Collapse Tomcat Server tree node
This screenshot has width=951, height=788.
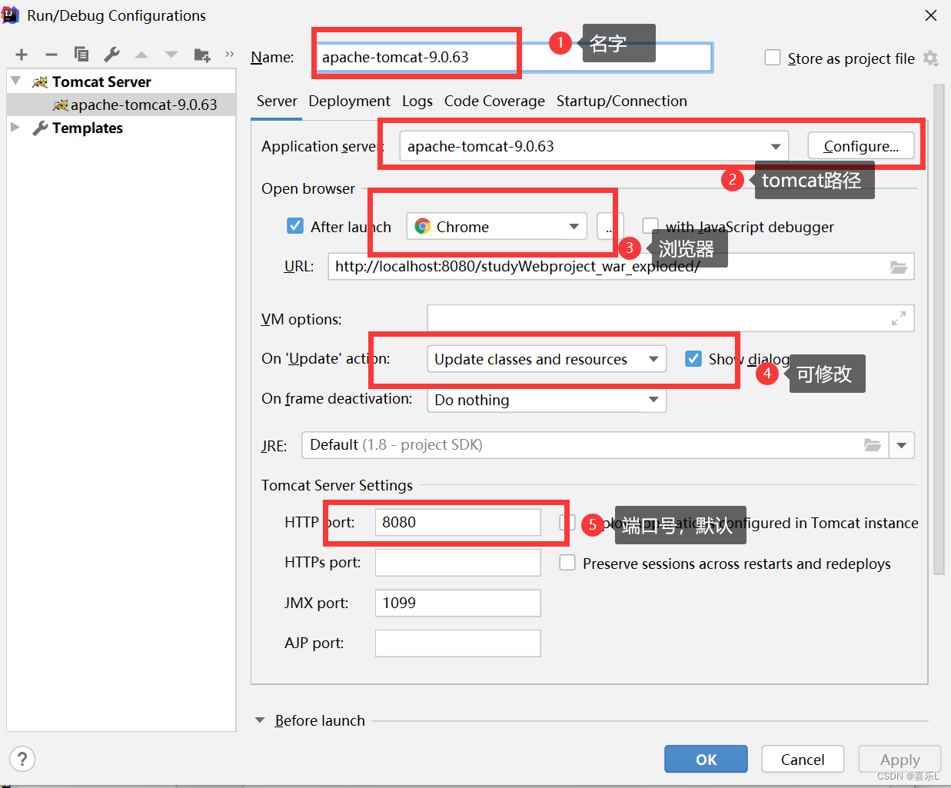(x=15, y=81)
